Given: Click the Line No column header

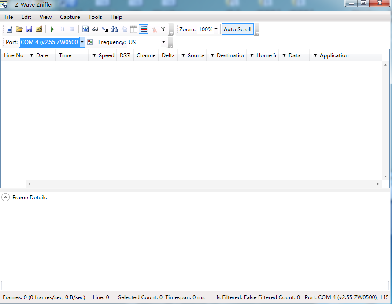Looking at the screenshot, I should (14, 55).
